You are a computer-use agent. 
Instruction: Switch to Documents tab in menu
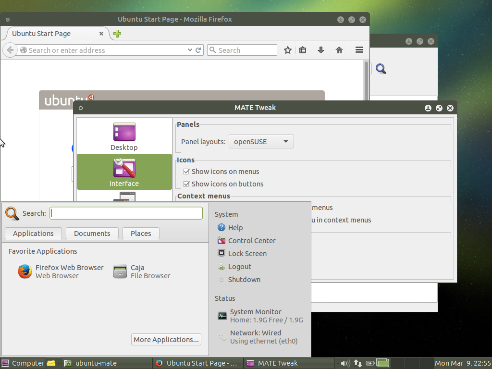[92, 233]
